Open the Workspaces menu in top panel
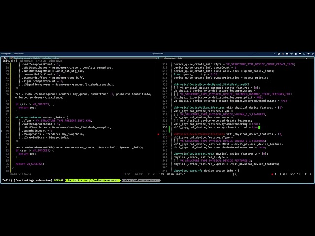Viewport: 315px width, 236px height. pos(6,54)
